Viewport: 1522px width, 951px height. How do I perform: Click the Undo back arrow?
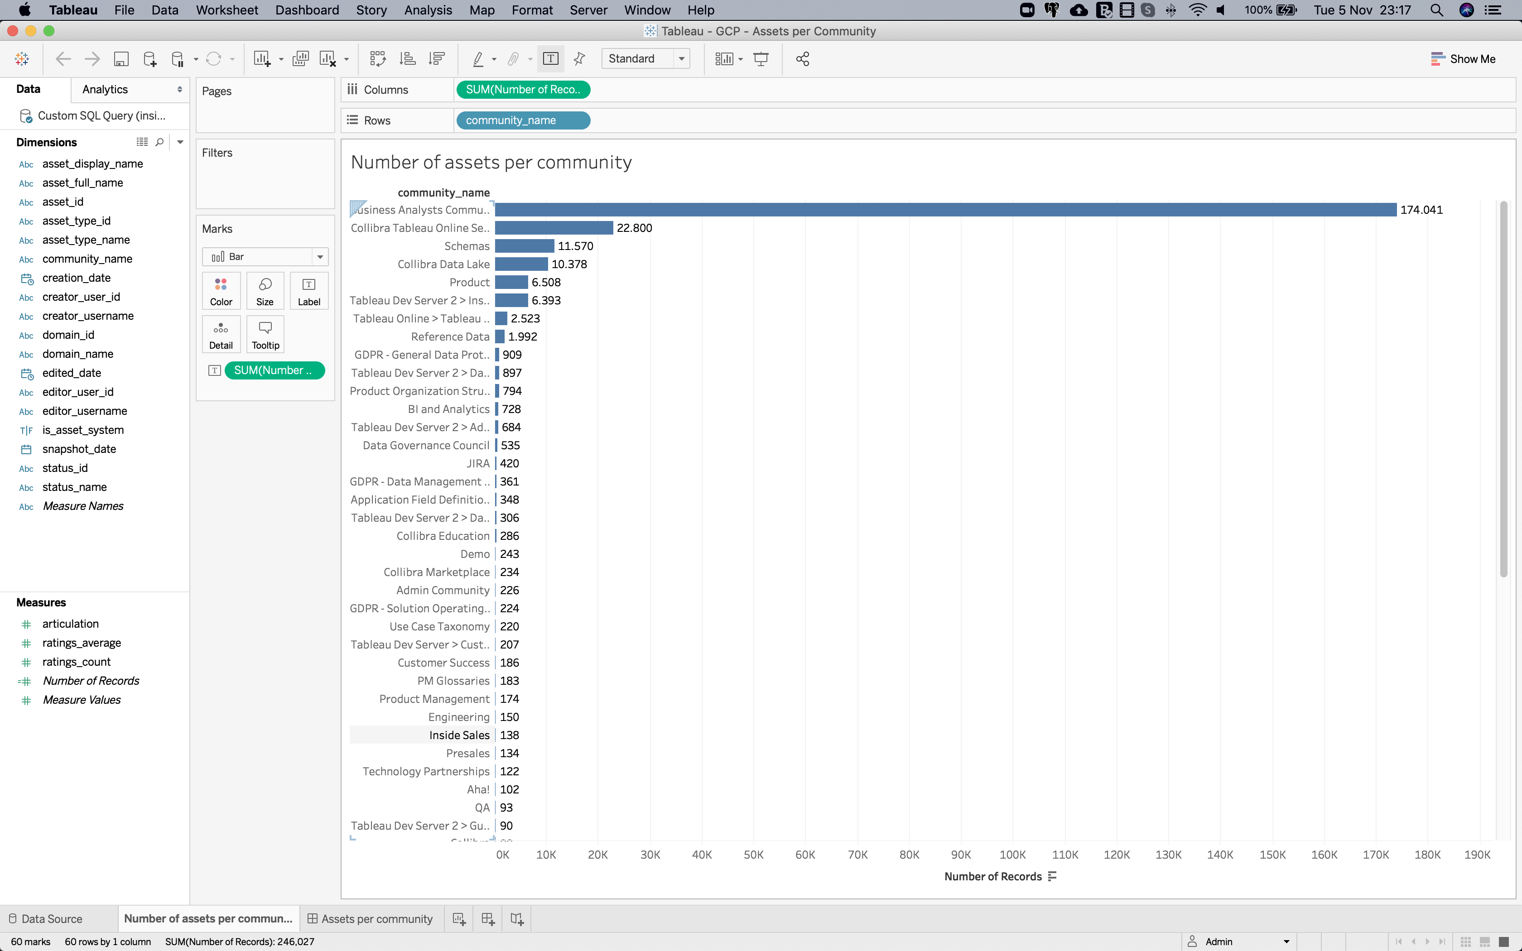[x=63, y=58]
